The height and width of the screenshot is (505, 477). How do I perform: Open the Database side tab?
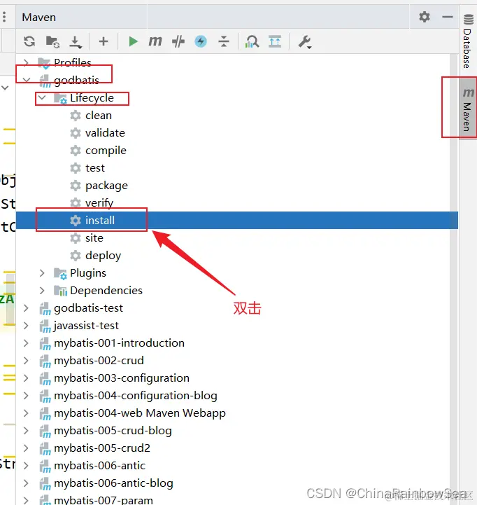468,41
